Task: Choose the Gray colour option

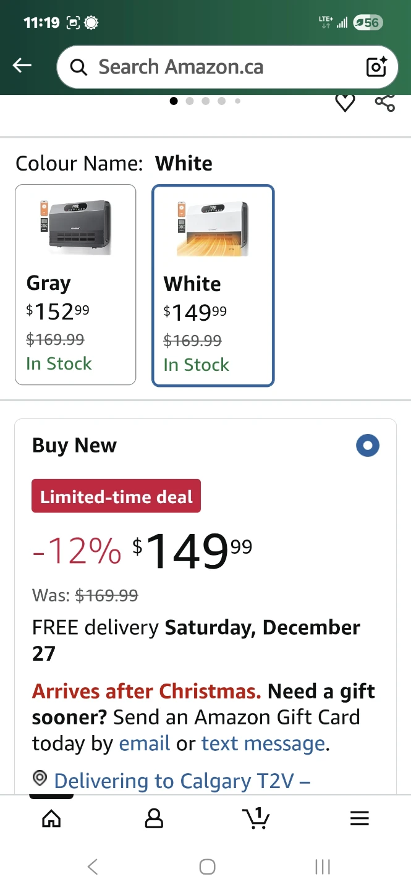Action: click(x=75, y=284)
